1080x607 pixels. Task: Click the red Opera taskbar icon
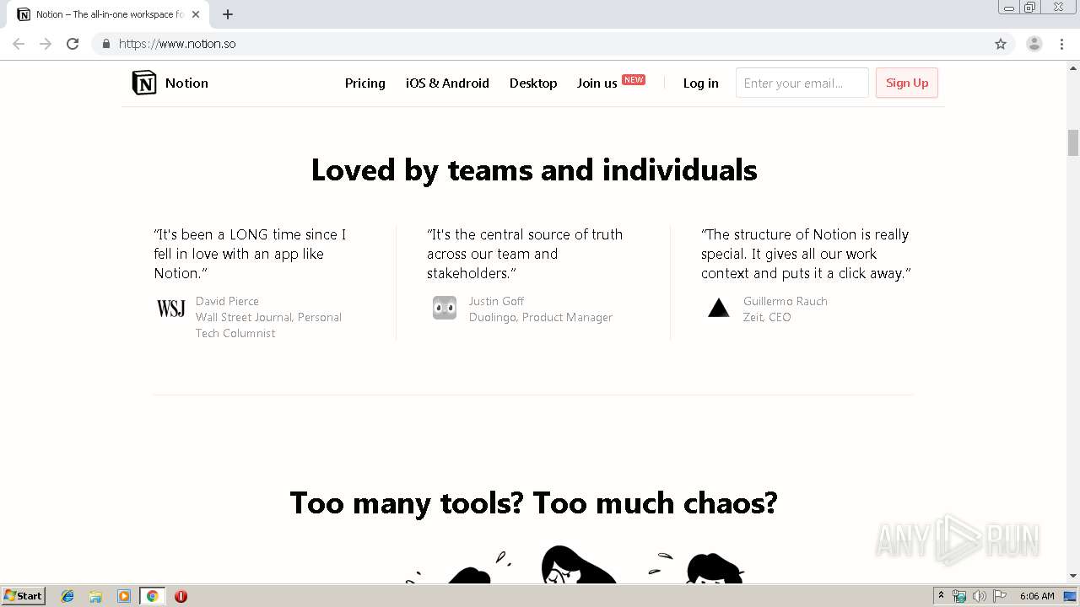181,596
